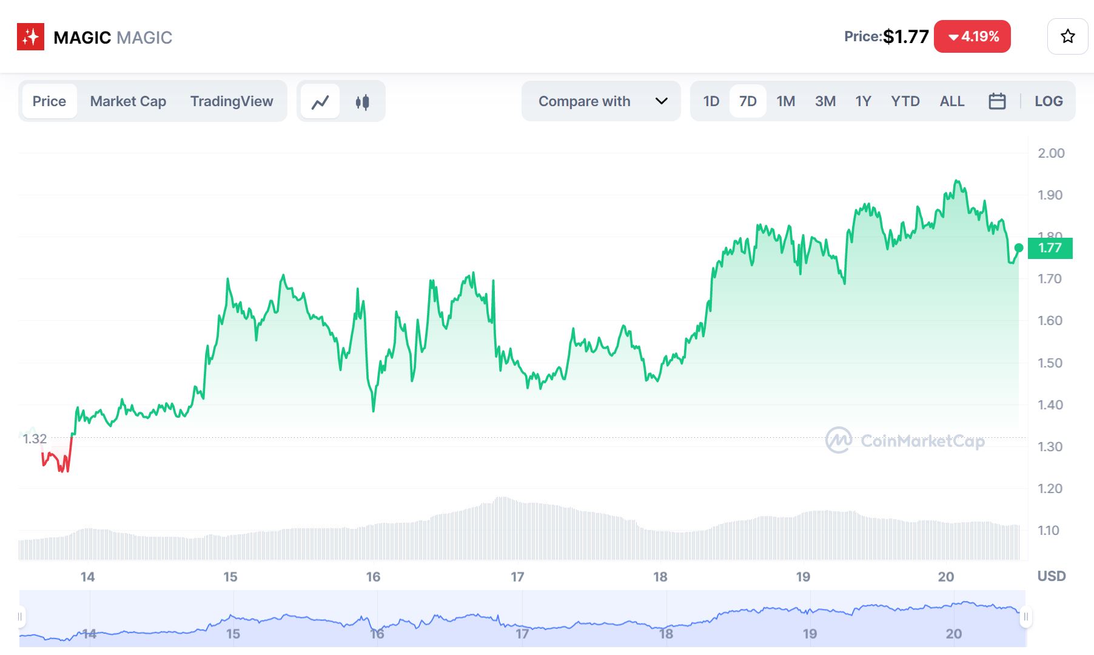Select the Price tab
Viewport: 1094px width, 655px height.
point(49,101)
